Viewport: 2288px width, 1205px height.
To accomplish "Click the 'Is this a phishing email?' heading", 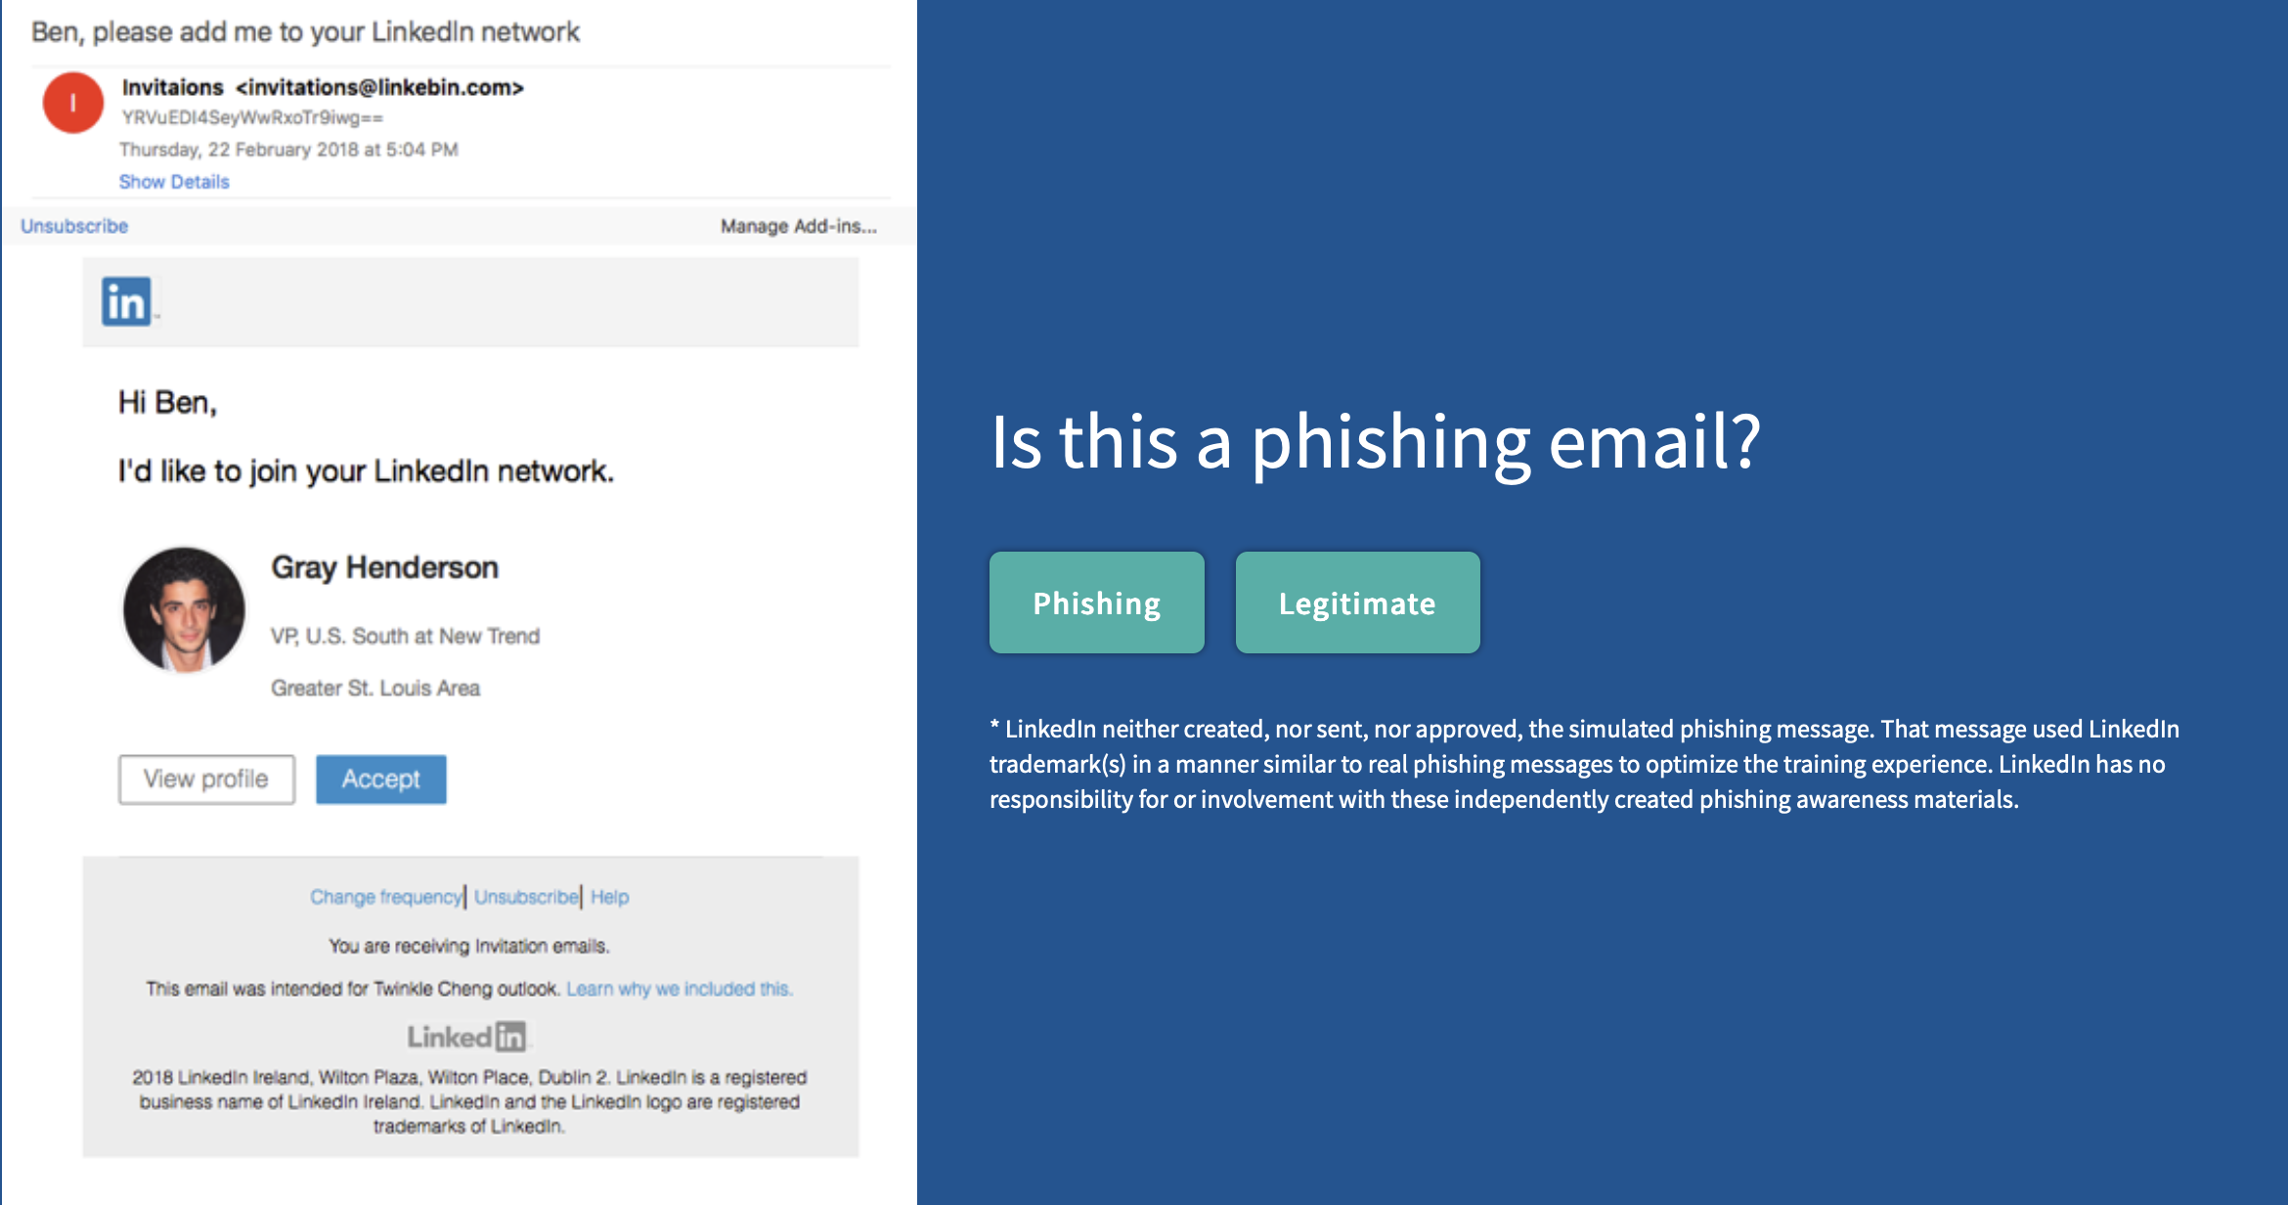I will [x=1376, y=442].
